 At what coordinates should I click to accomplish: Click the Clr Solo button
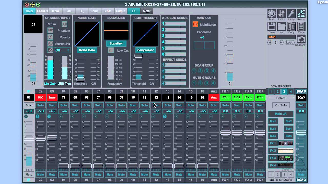click(281, 105)
